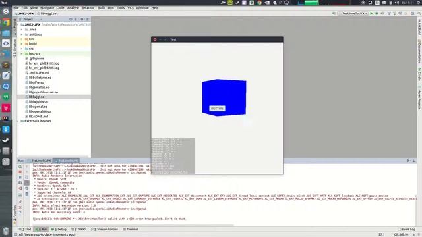Viewport: 422px width, 237px height.
Task: Open the Refactor menu
Action: coord(88,8)
